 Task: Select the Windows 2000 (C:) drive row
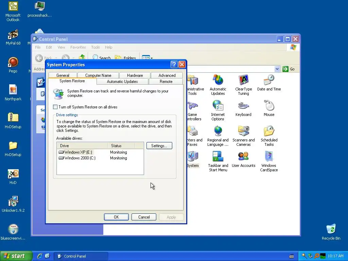click(x=100, y=158)
